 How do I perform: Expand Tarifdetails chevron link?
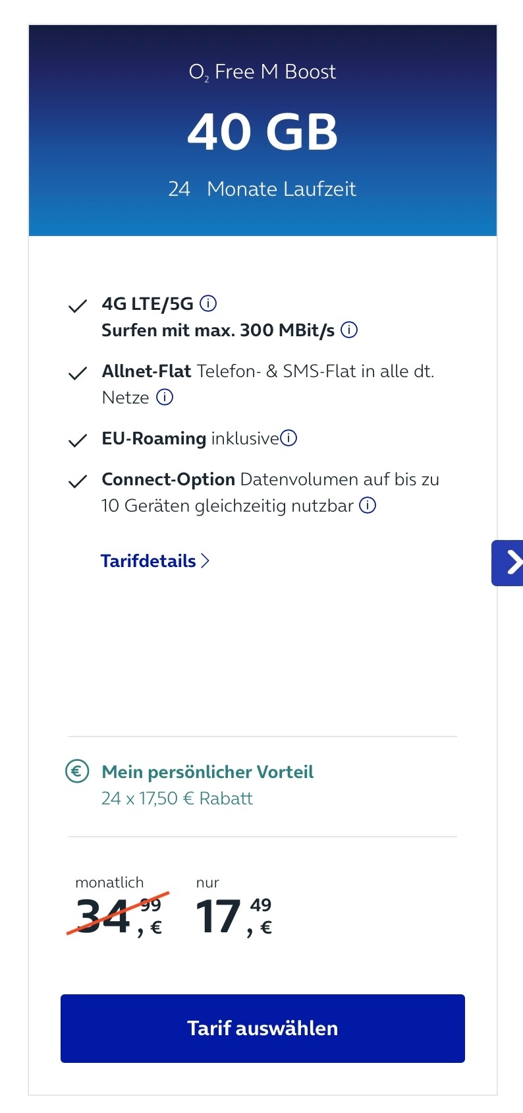click(205, 560)
